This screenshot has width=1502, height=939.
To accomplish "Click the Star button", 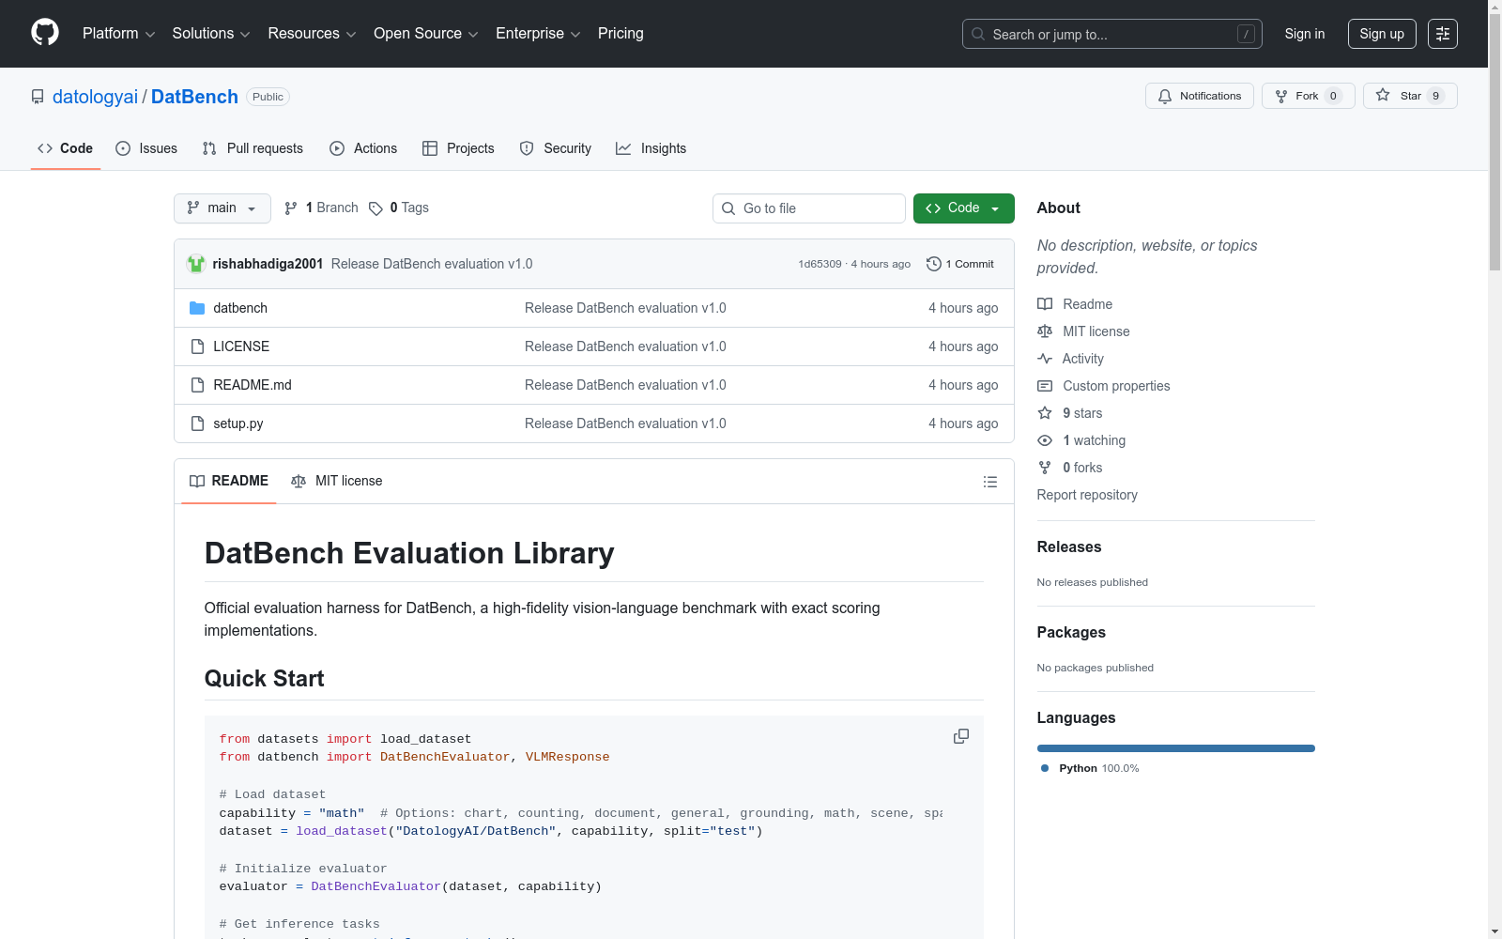I will [x=1410, y=96].
